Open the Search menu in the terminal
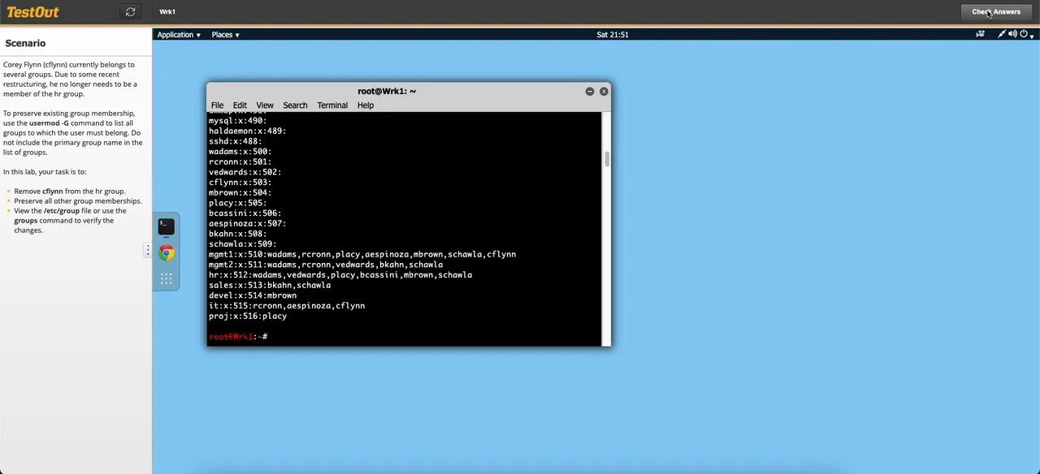The height and width of the screenshot is (474, 1040). point(294,105)
